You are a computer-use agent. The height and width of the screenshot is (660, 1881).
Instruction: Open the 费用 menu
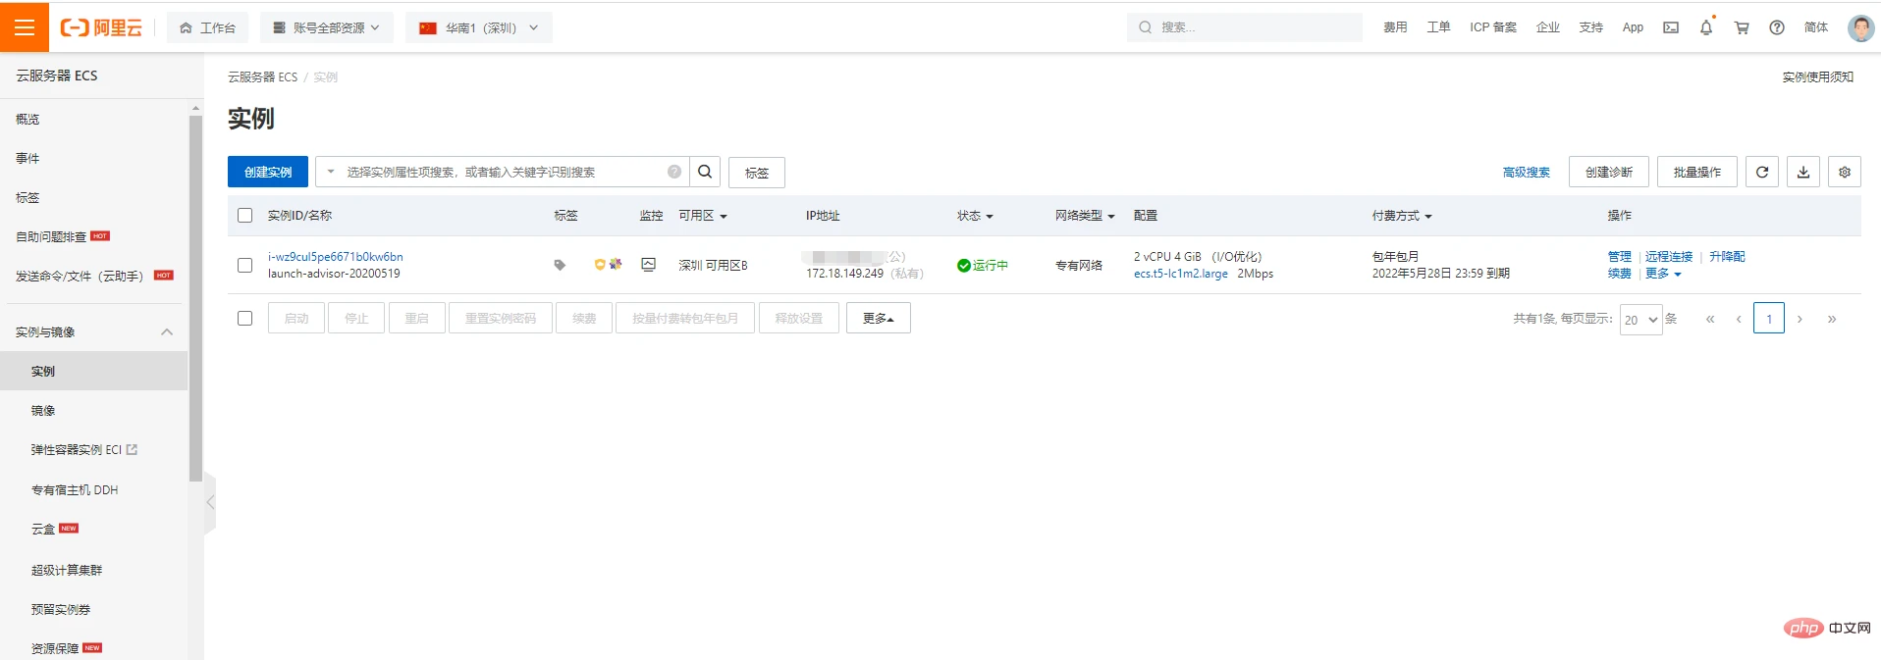(x=1395, y=27)
